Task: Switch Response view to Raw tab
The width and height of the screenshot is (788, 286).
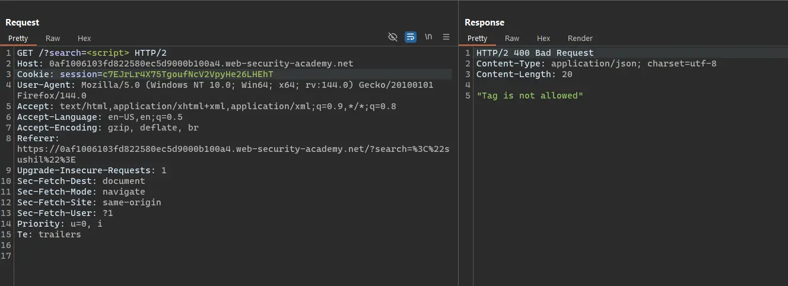Action: point(512,38)
